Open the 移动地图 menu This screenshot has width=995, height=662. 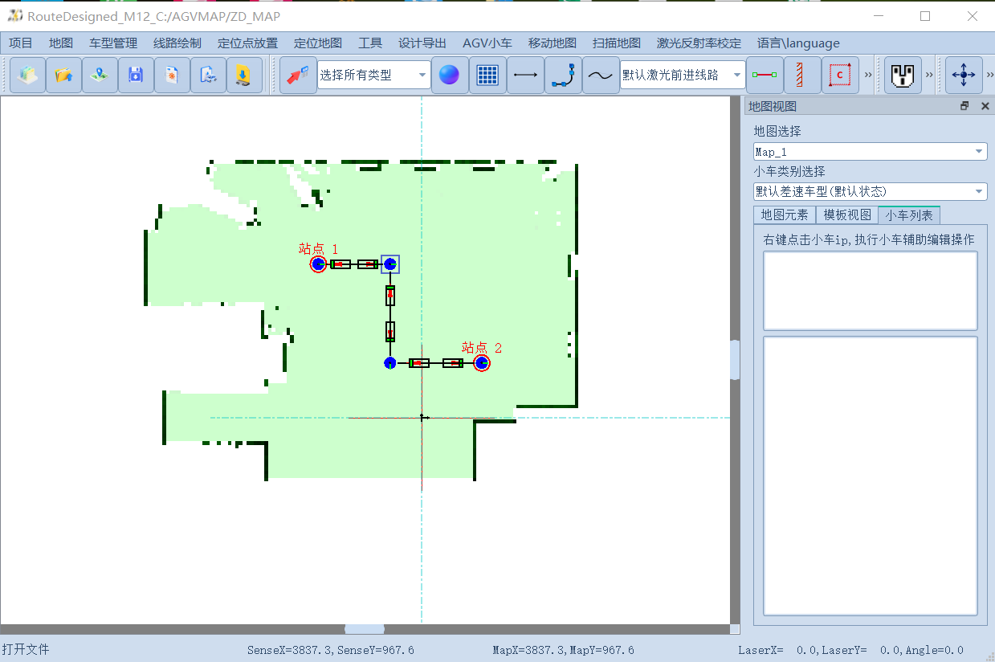[553, 43]
